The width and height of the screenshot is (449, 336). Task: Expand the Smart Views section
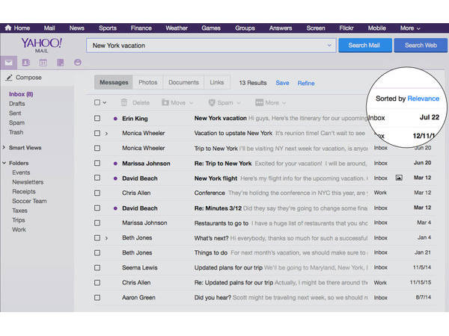pyautogui.click(x=4, y=147)
